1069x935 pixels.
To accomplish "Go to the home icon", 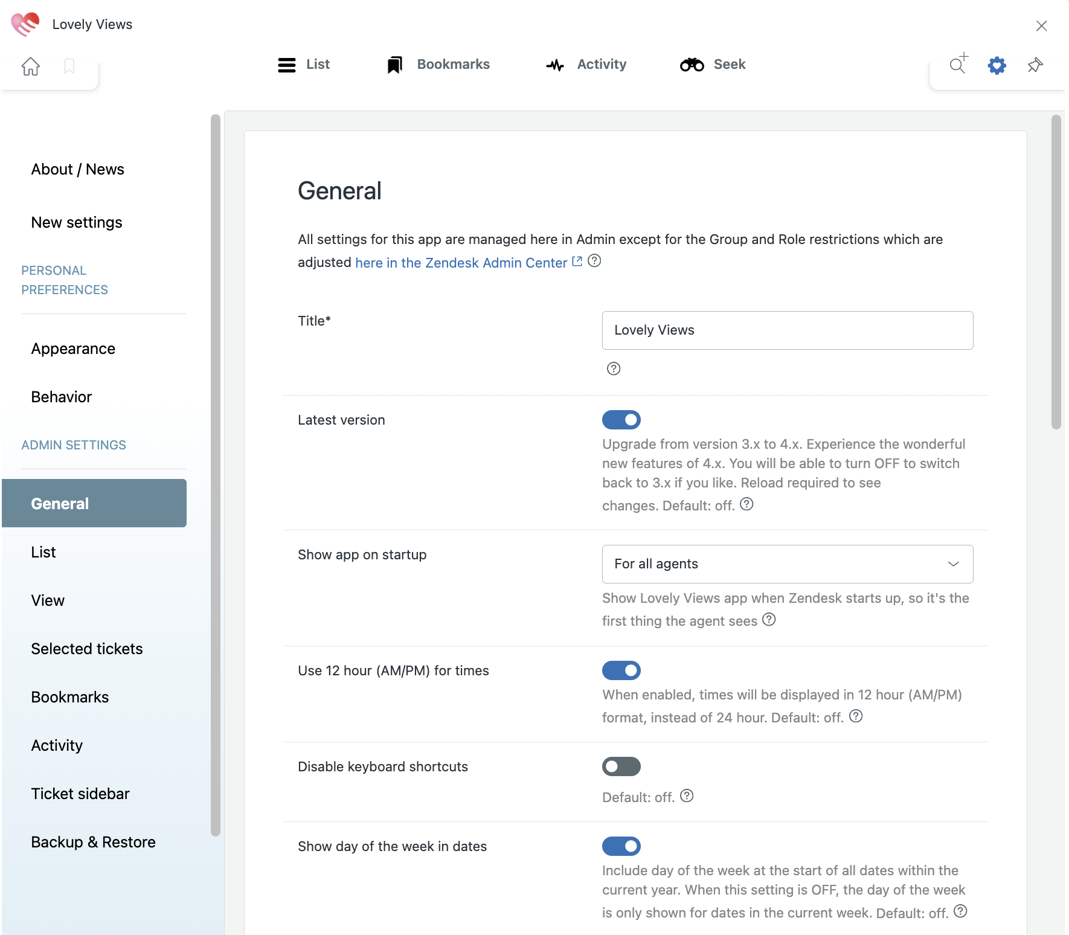I will (31, 66).
